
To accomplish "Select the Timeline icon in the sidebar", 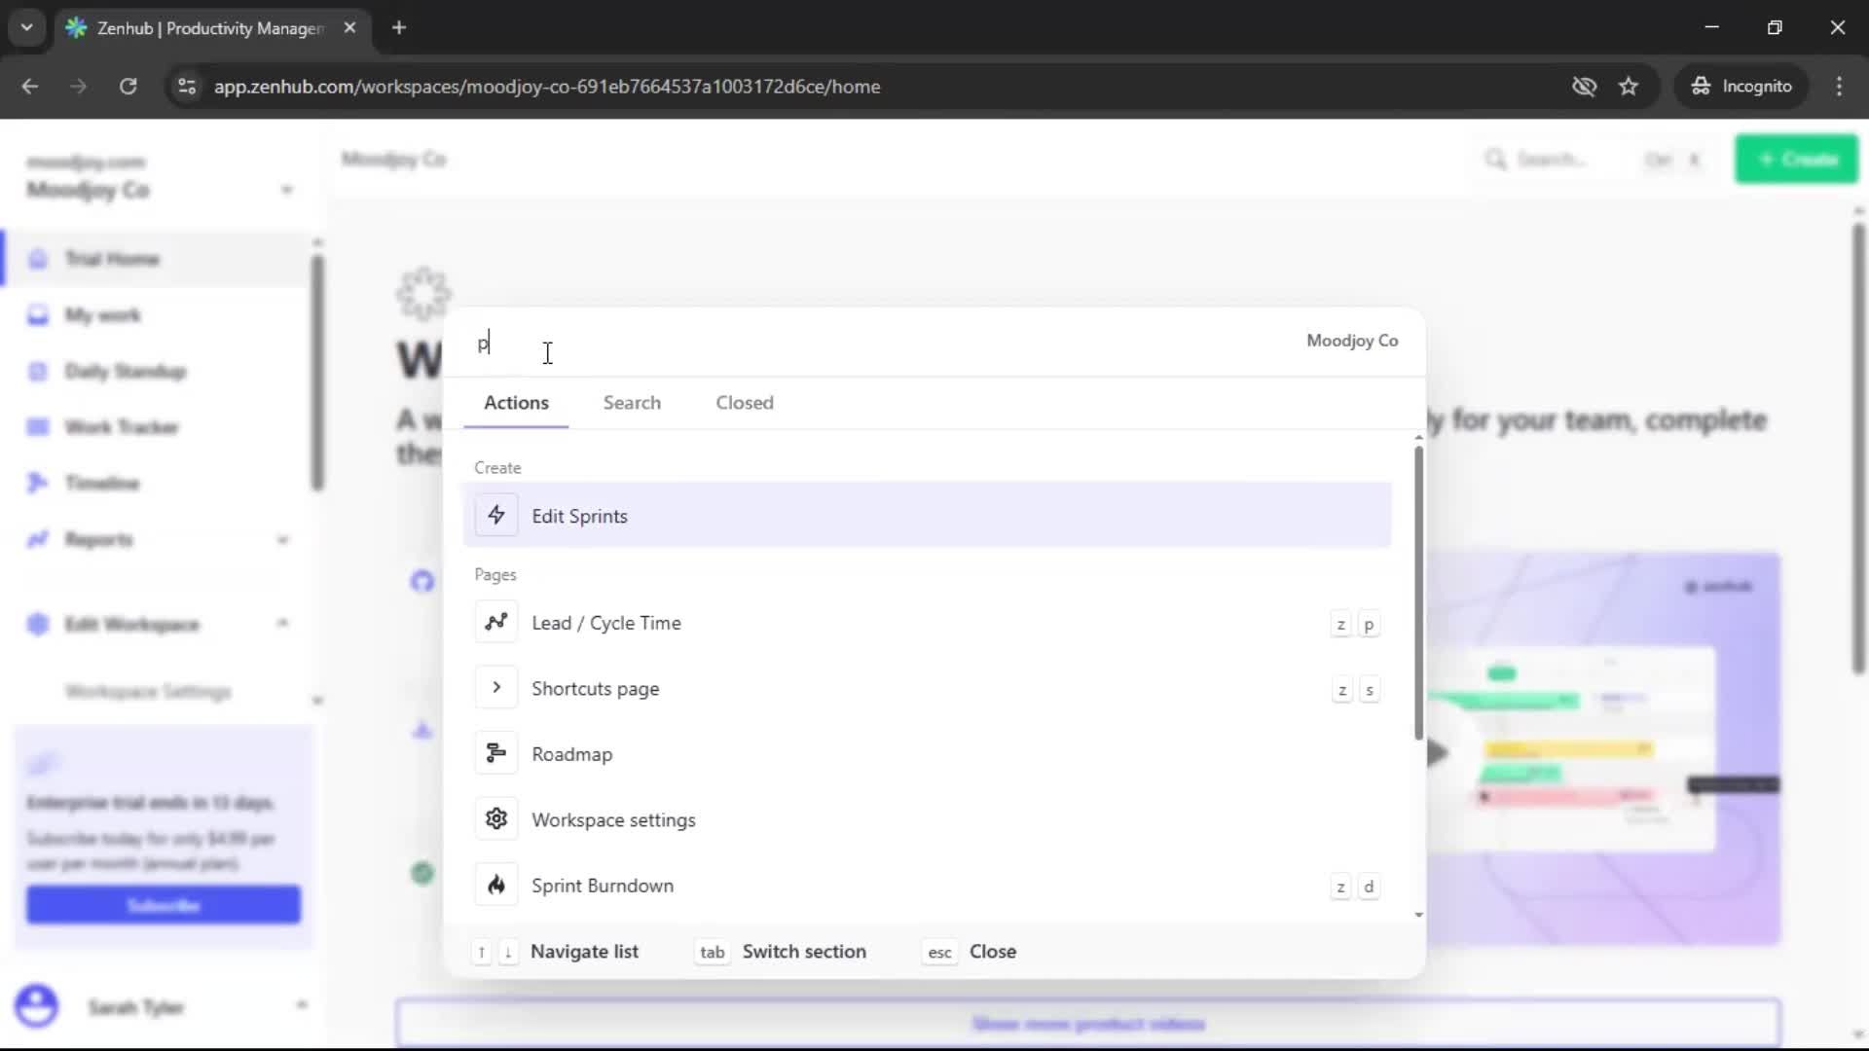I will point(37,483).
